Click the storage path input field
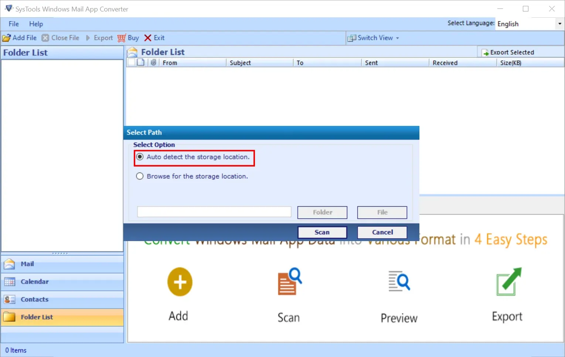Screen dimensions: 565x357 coord(214,212)
